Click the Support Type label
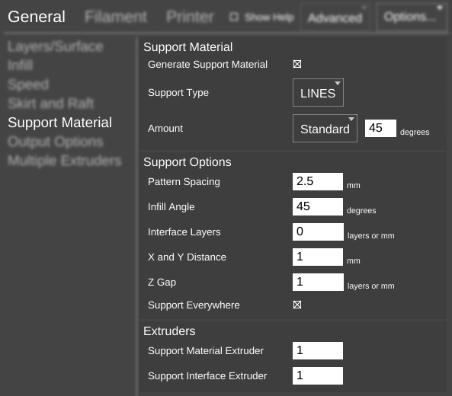This screenshot has width=452, height=396. 178,93
